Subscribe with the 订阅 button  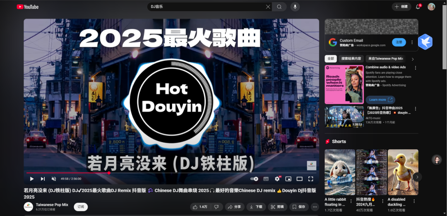pyautogui.click(x=81, y=207)
